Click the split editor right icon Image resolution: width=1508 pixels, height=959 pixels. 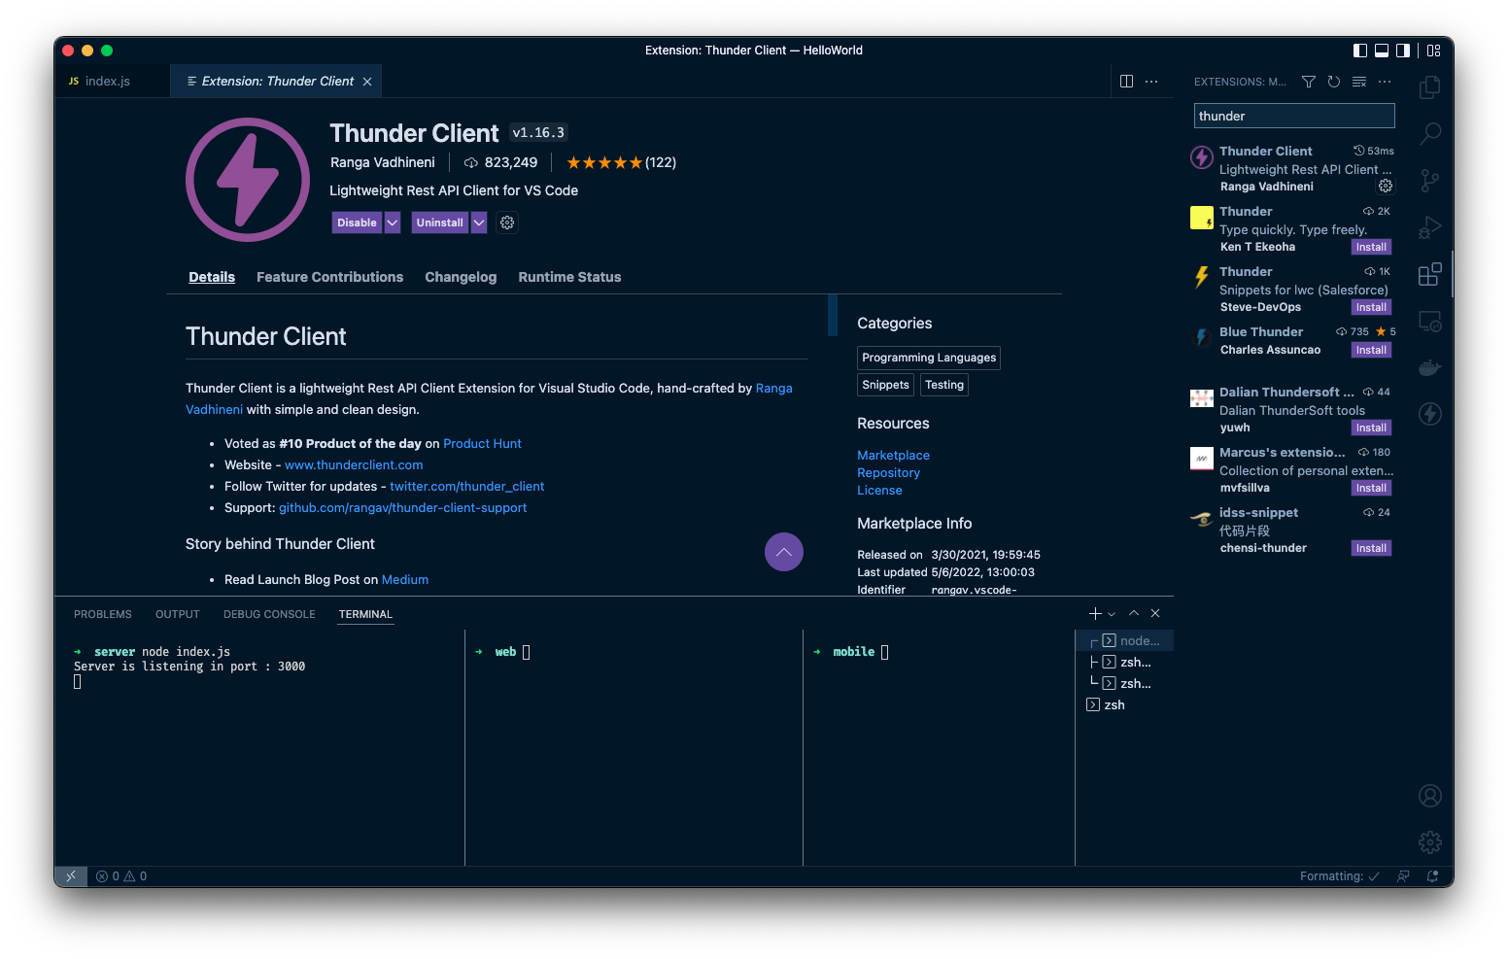coord(1126,82)
